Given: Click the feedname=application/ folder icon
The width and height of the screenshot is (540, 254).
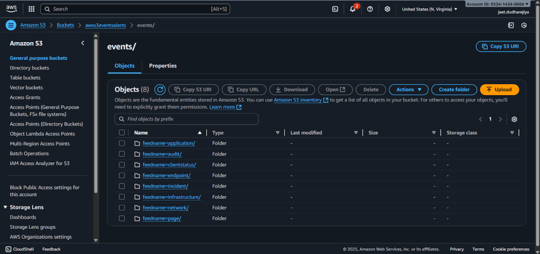Looking at the screenshot, I should point(137,143).
